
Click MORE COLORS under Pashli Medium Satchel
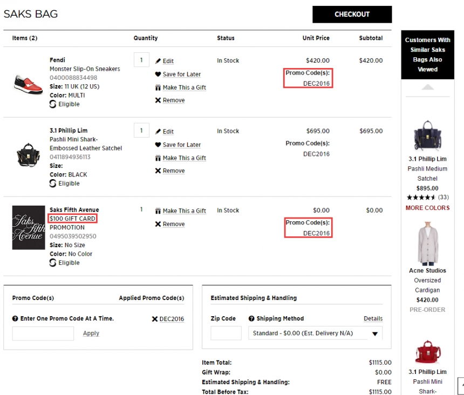[428, 208]
